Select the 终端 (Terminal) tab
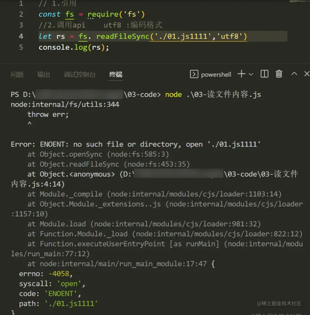 click(x=116, y=75)
